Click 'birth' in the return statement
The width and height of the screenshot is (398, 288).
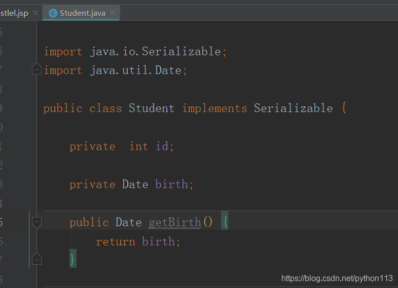click(158, 241)
